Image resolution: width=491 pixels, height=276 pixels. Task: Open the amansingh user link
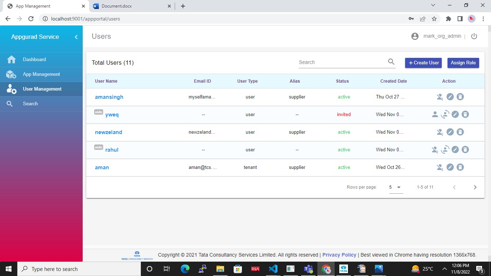click(x=109, y=97)
